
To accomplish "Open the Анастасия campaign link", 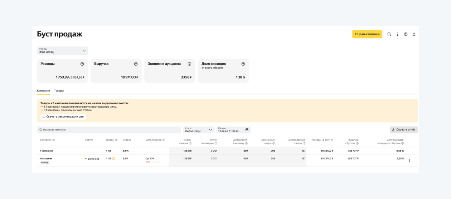I will click(46, 159).
